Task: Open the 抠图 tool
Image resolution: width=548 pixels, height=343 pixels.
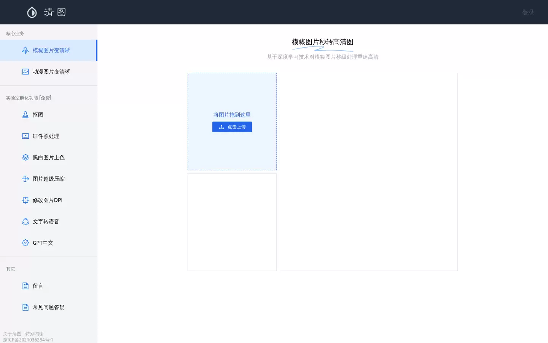Action: (49, 115)
